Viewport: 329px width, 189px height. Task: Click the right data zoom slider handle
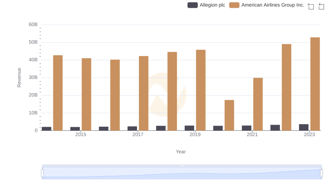tap(321, 173)
